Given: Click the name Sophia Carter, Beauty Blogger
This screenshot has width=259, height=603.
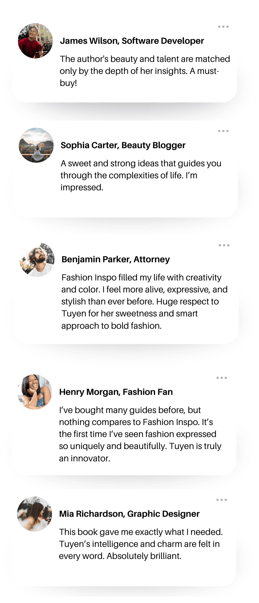Looking at the screenshot, I should click(123, 145).
